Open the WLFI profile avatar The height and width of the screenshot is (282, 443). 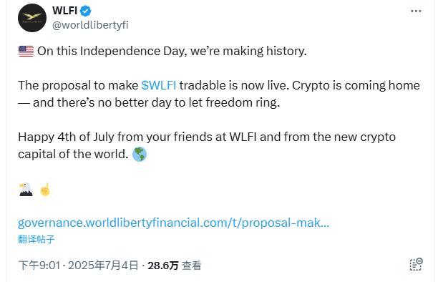pyautogui.click(x=32, y=18)
